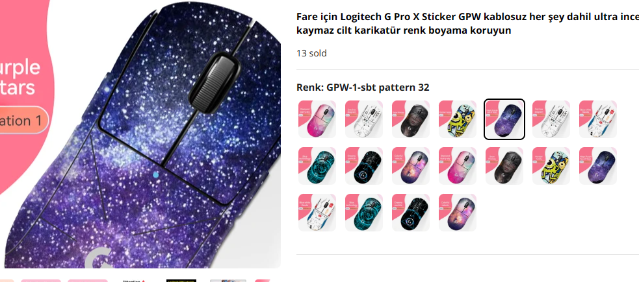Select Dreamy particle black swatch in second row
Viewport: 639px width, 282px height.
364,166
